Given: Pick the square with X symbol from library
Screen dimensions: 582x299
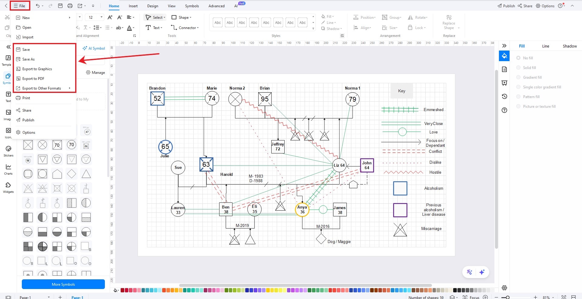Looking at the screenshot, I should (28, 145).
